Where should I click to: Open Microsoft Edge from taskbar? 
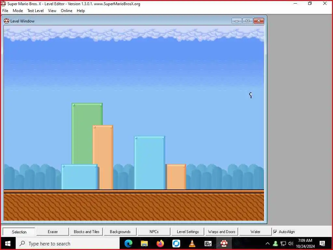coord(128,243)
